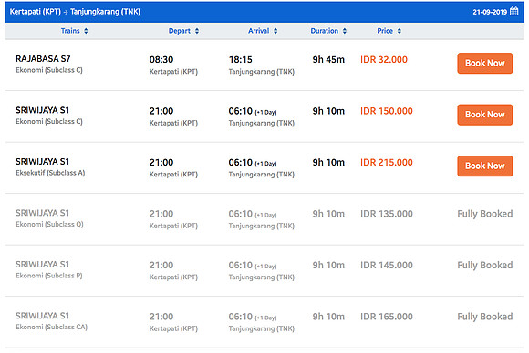529x353 pixels.
Task: Book Now for RAJABASA S7 train
Action: pyautogui.click(x=485, y=64)
